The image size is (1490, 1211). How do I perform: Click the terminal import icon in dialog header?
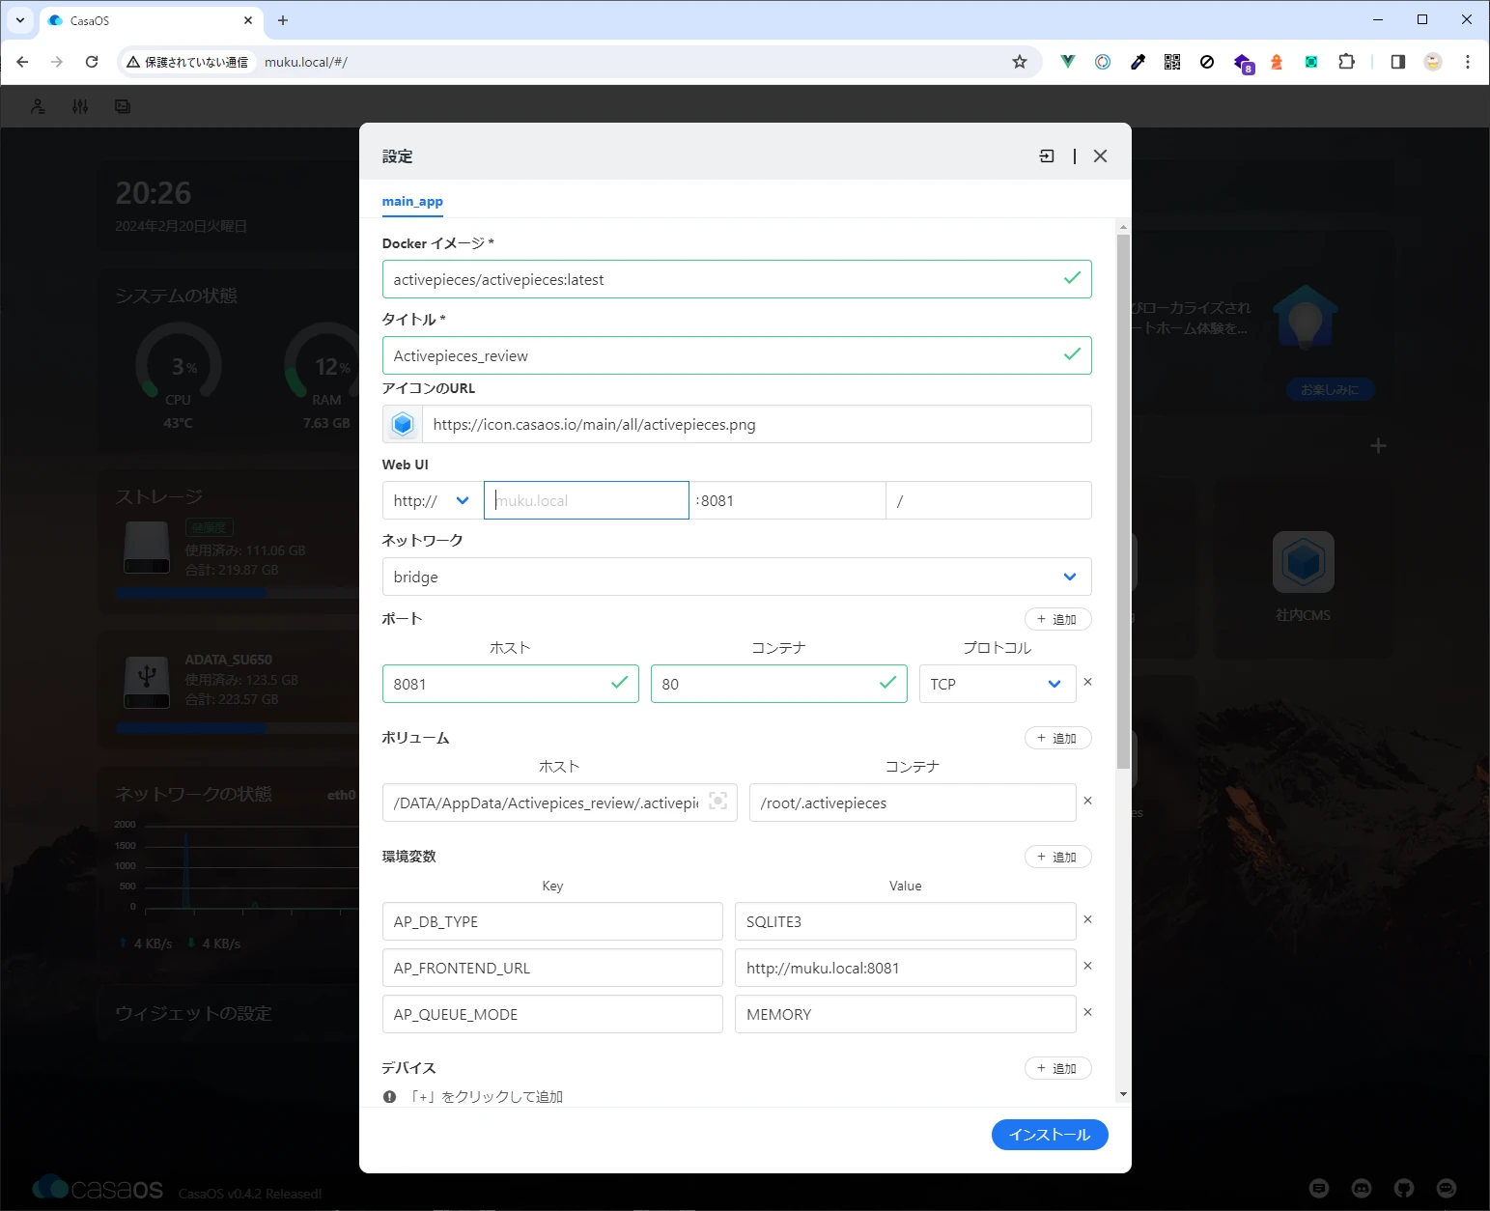(1047, 155)
